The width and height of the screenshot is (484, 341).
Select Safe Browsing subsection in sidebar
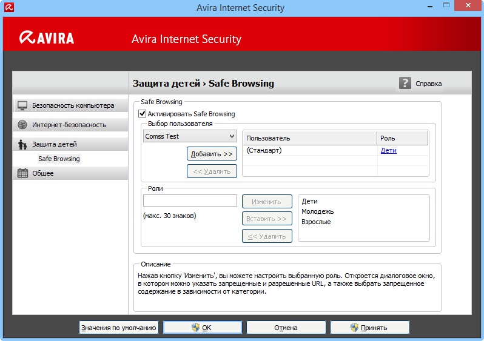pyautogui.click(x=59, y=159)
